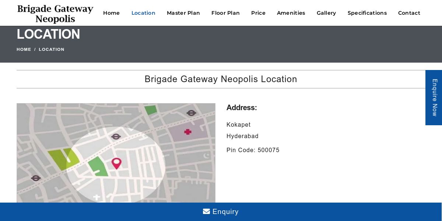View Amenities from the navbar
The height and width of the screenshot is (221, 442).
[291, 13]
